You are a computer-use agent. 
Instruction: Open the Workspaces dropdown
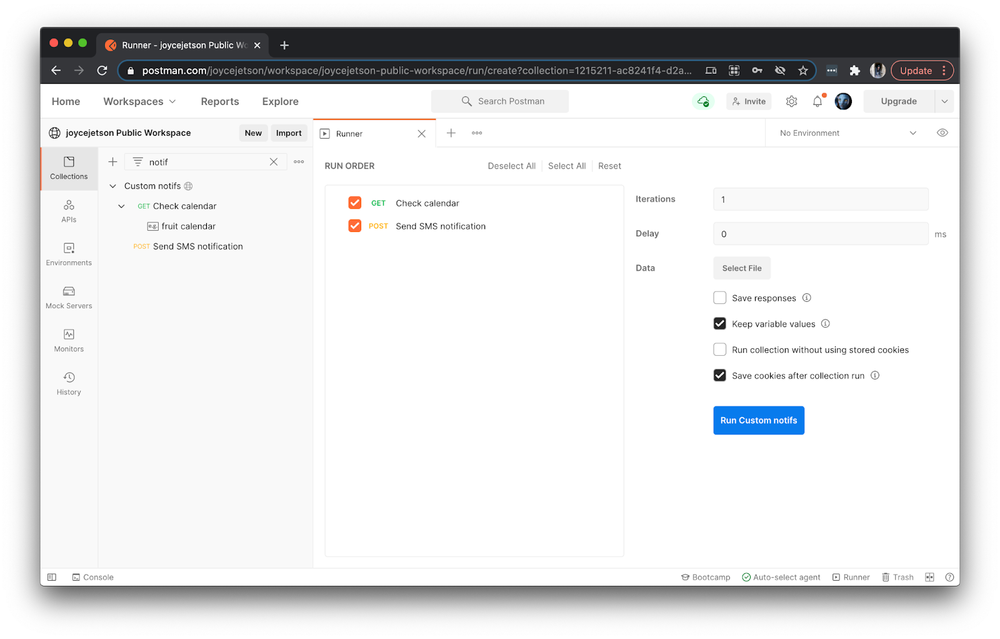139,101
